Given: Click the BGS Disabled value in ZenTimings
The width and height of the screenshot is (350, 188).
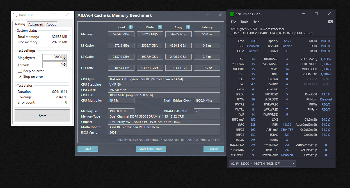Looking at the screenshot, I should [253, 46].
